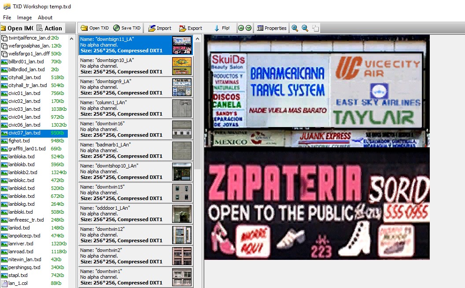Select highlighted civic07_lan.txd entry

[x=34, y=133]
